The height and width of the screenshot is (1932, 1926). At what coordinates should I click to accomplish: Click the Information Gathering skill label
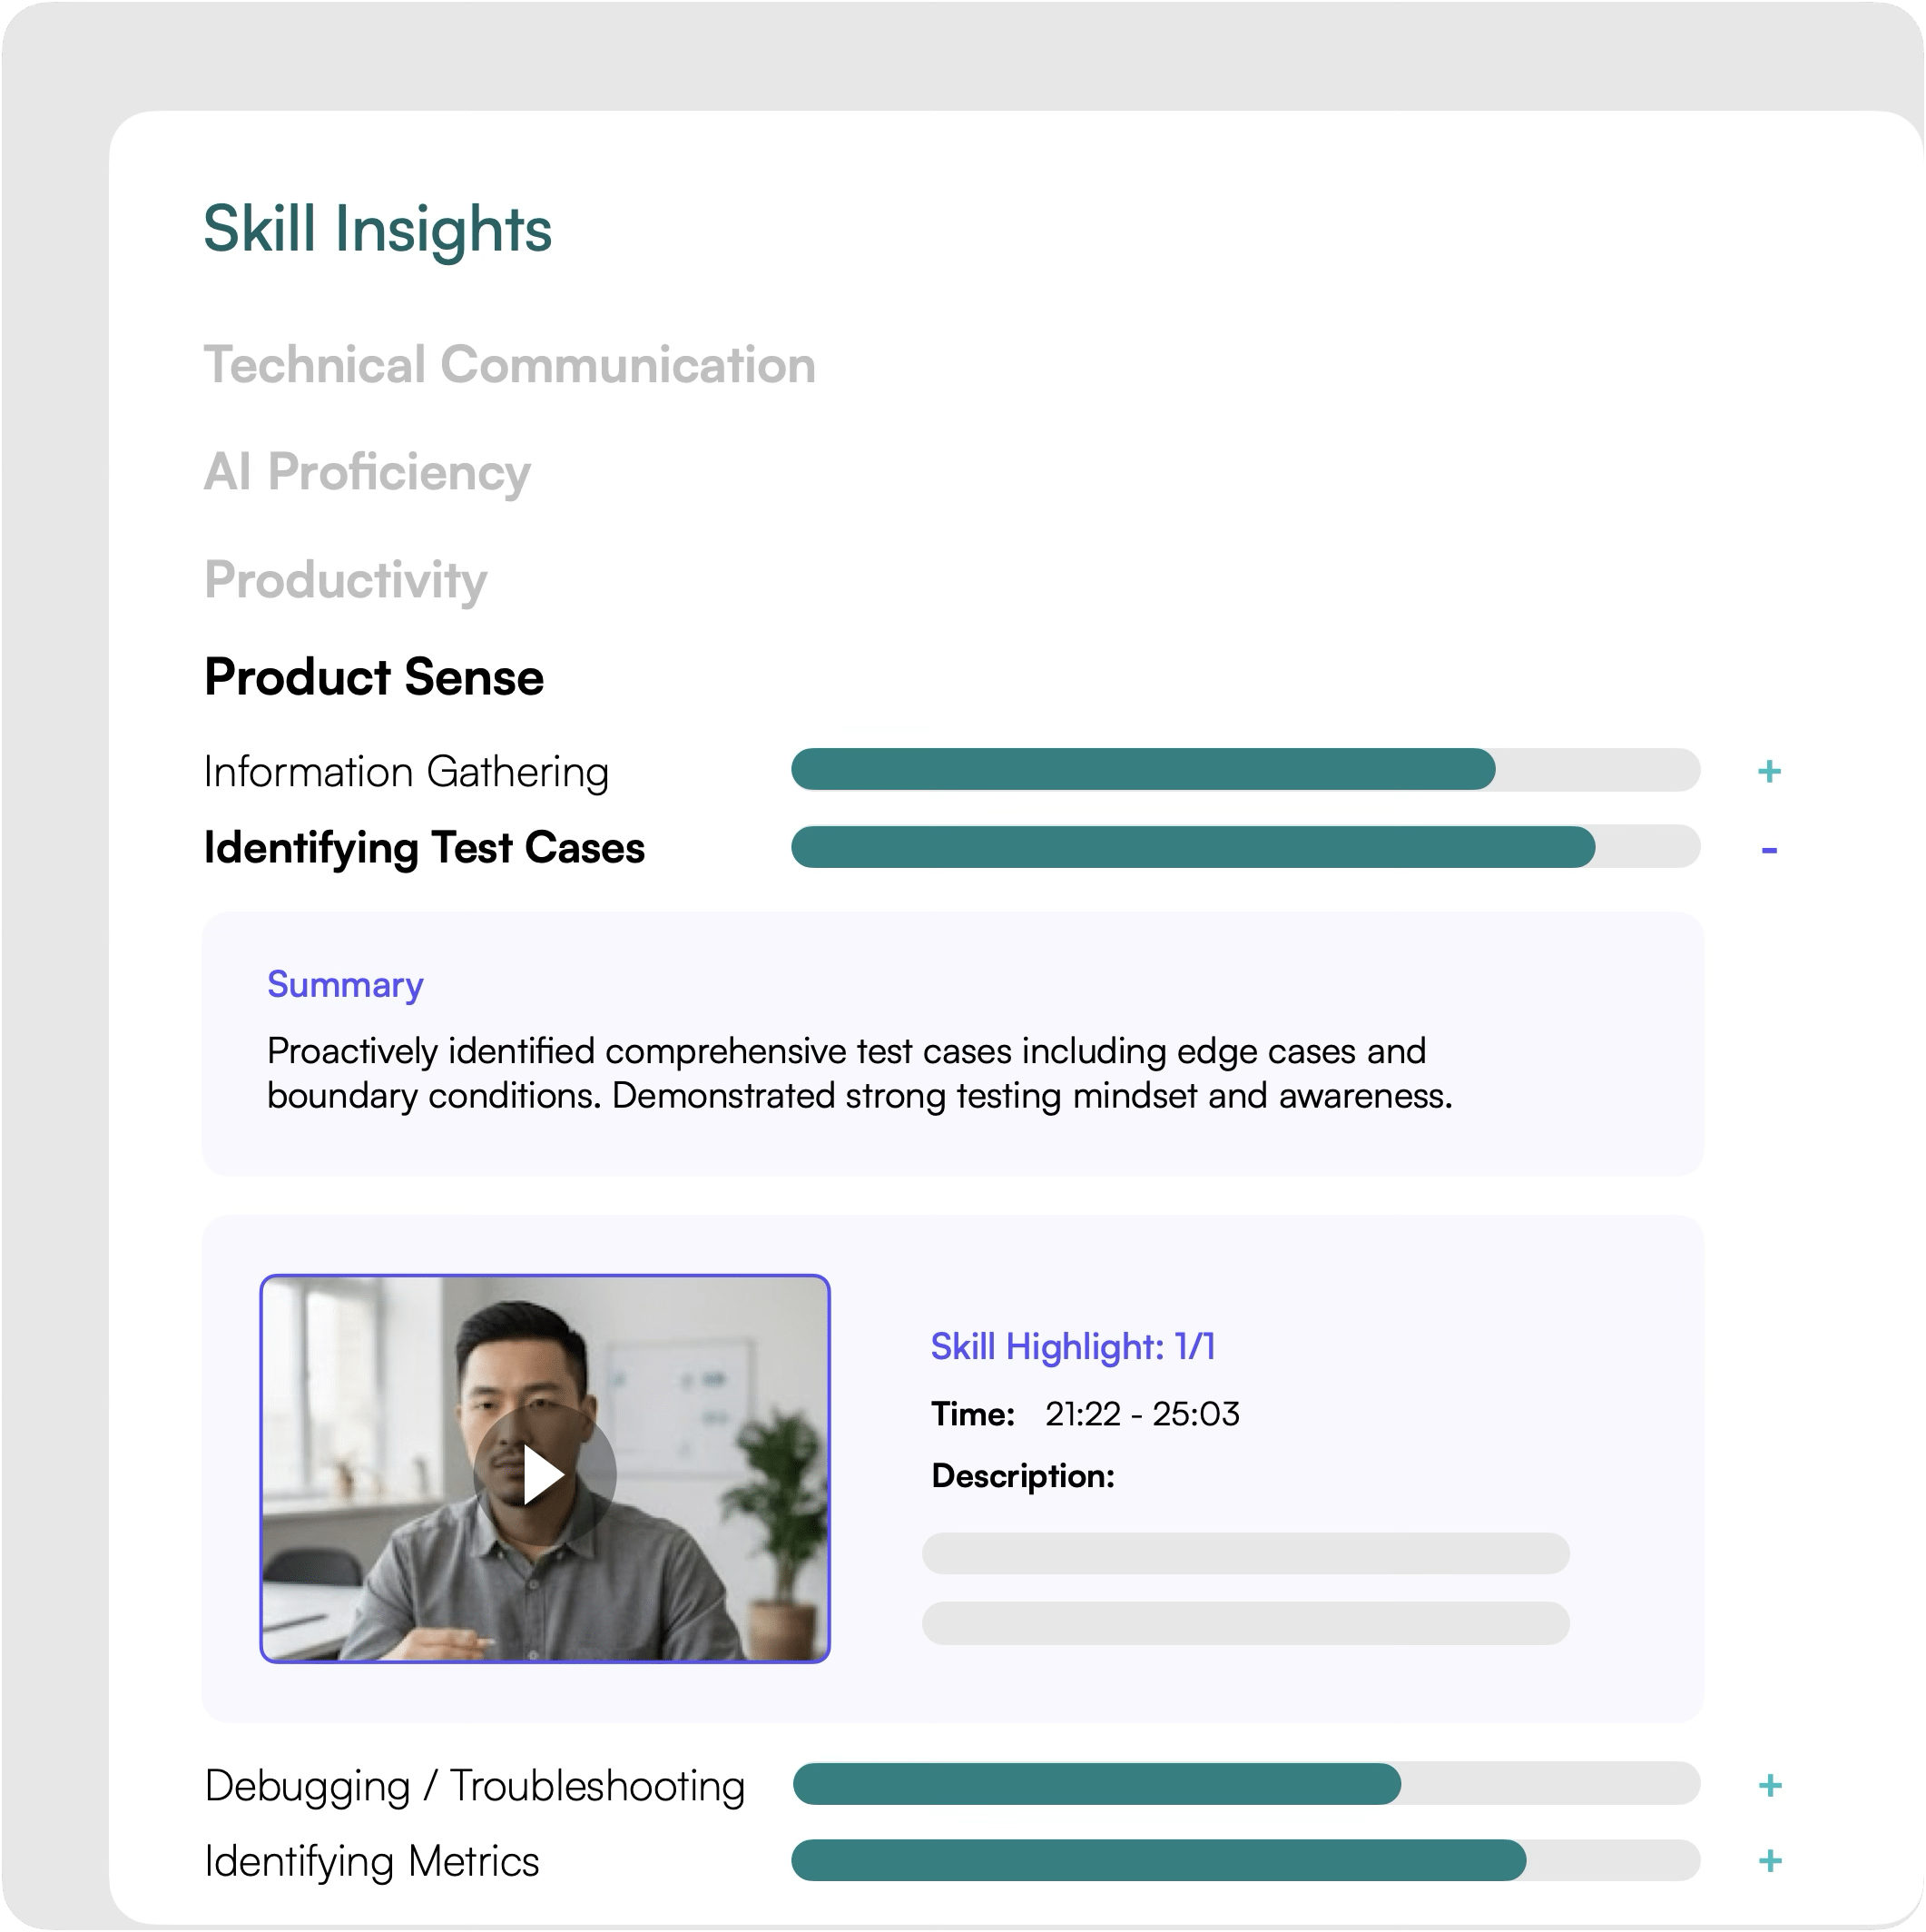[406, 772]
